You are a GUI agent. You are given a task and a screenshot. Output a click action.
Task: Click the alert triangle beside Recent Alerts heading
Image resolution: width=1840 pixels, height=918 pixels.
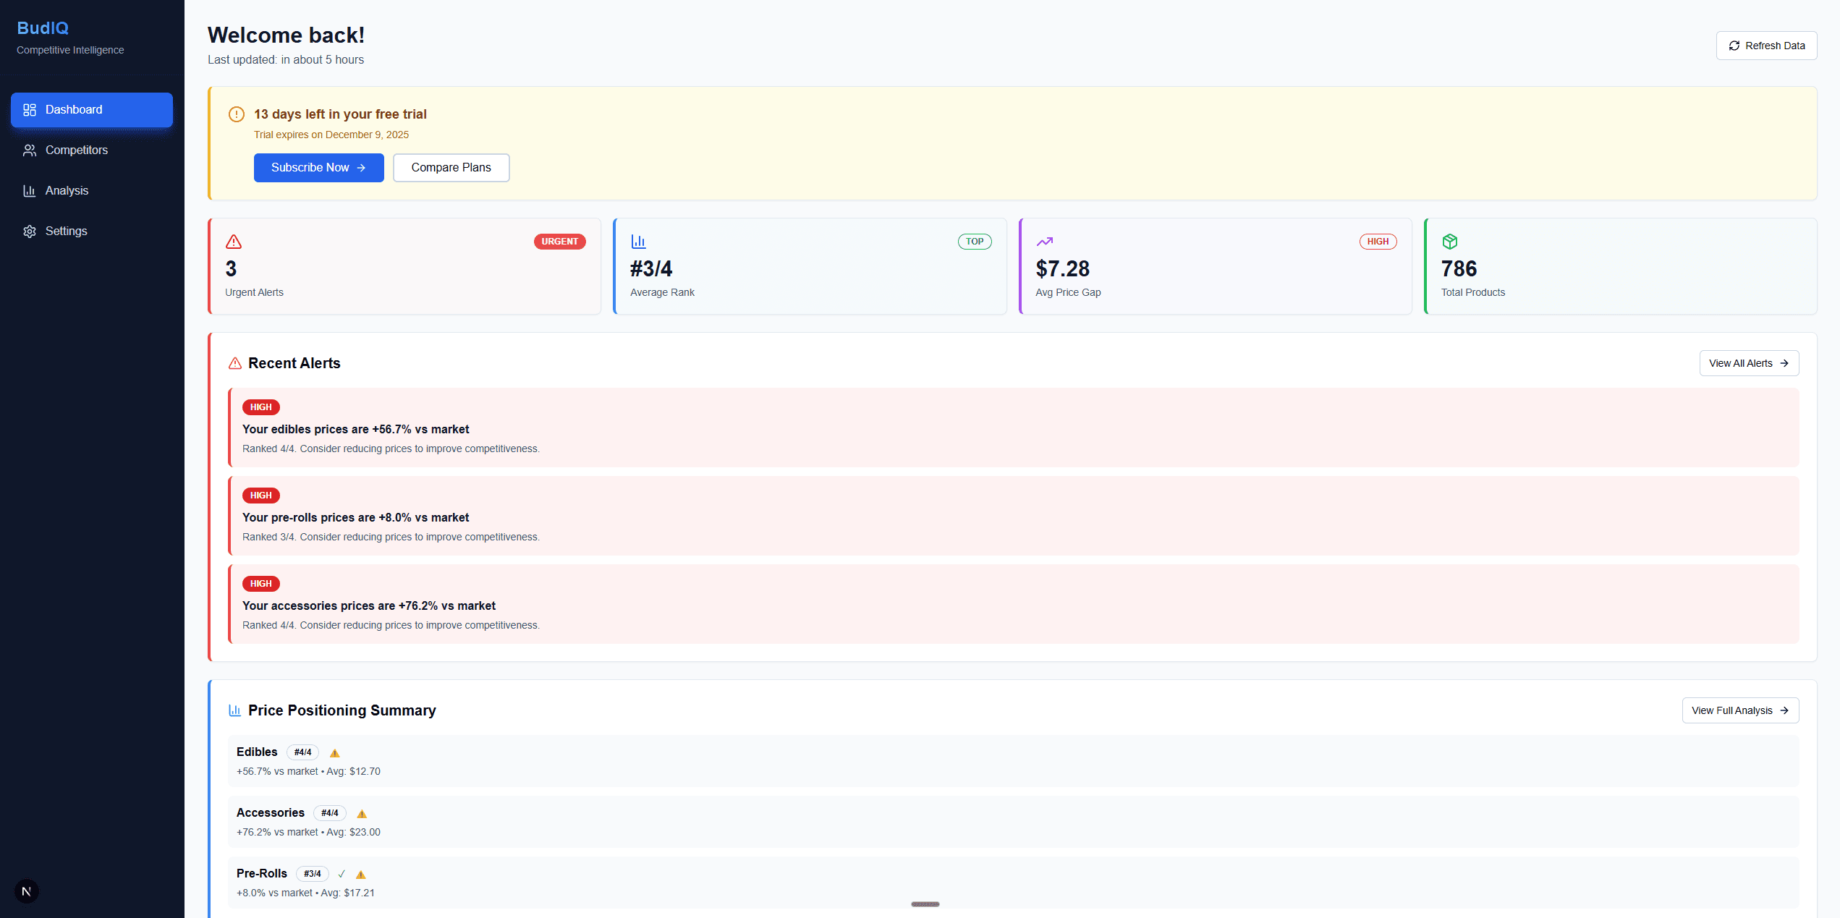tap(234, 362)
